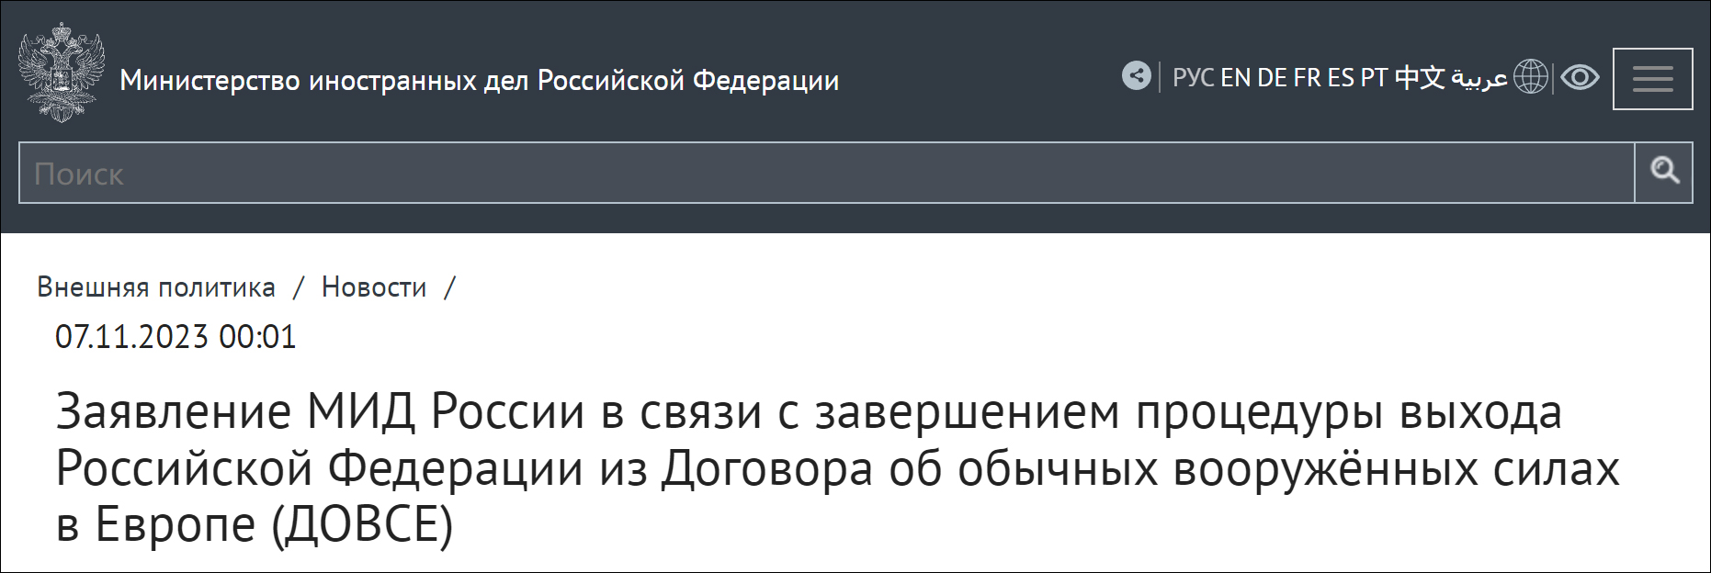
Task: Switch to the Arabic عربية version
Action: pyautogui.click(x=1479, y=79)
